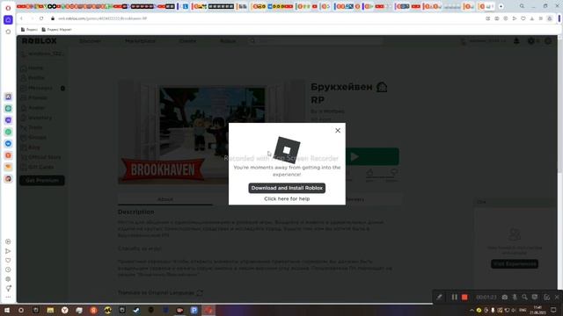Screen dimensions: 563x316
Task: Open Discover in the Roblox top nav
Action: tap(90, 41)
